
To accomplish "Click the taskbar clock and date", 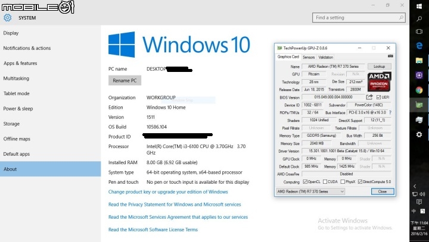I will (419, 228).
